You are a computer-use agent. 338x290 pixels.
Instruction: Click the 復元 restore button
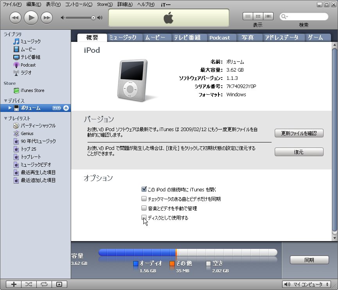click(x=299, y=152)
